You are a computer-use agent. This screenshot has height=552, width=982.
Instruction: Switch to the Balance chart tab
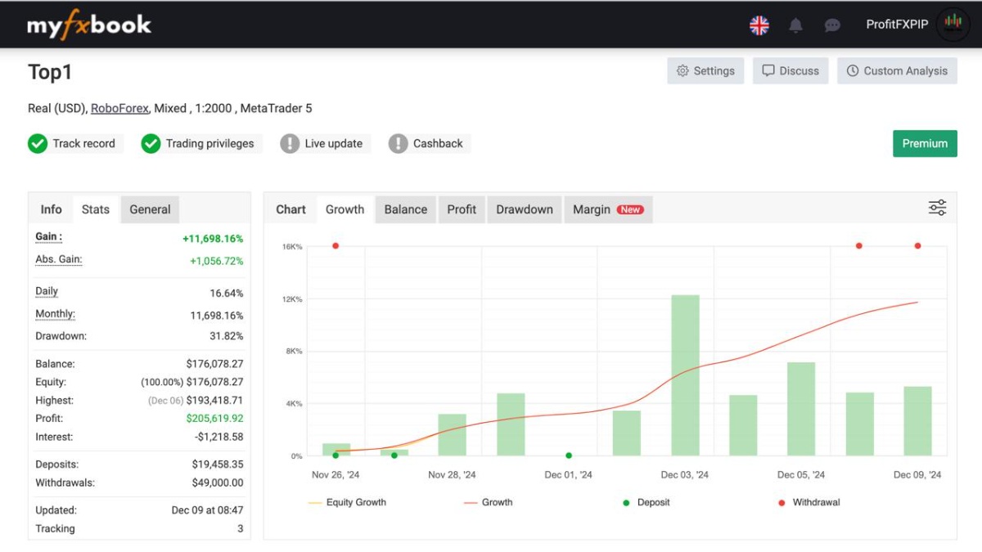click(x=406, y=209)
